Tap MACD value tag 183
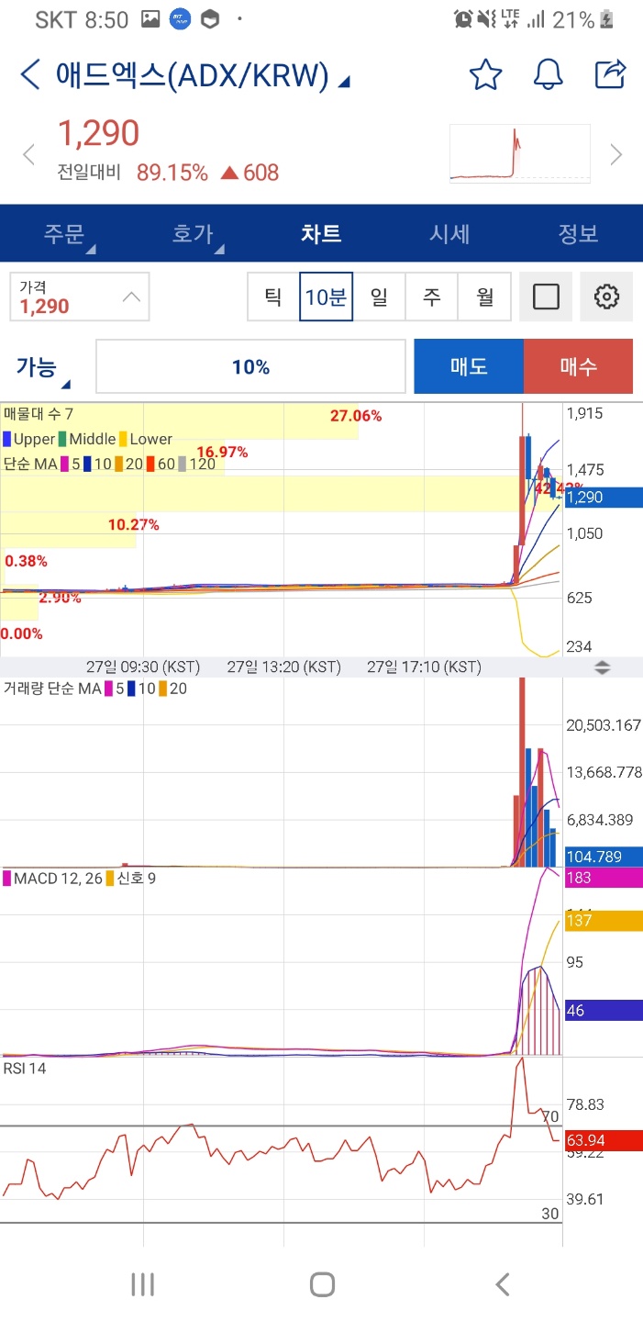Image resolution: width=643 pixels, height=1322 pixels. [x=604, y=878]
